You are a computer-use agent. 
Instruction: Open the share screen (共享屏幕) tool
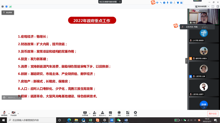tap(85, 113)
